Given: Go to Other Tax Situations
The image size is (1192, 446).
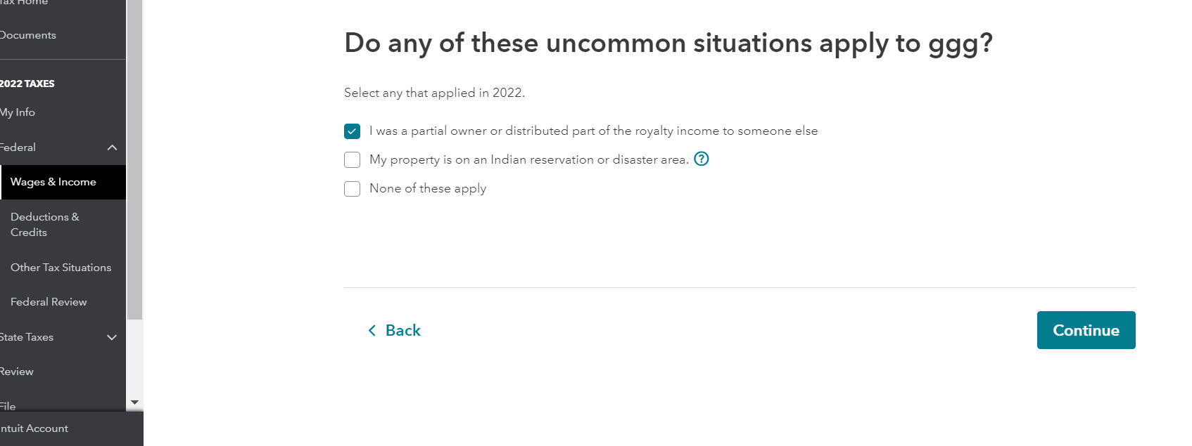Looking at the screenshot, I should [61, 268].
